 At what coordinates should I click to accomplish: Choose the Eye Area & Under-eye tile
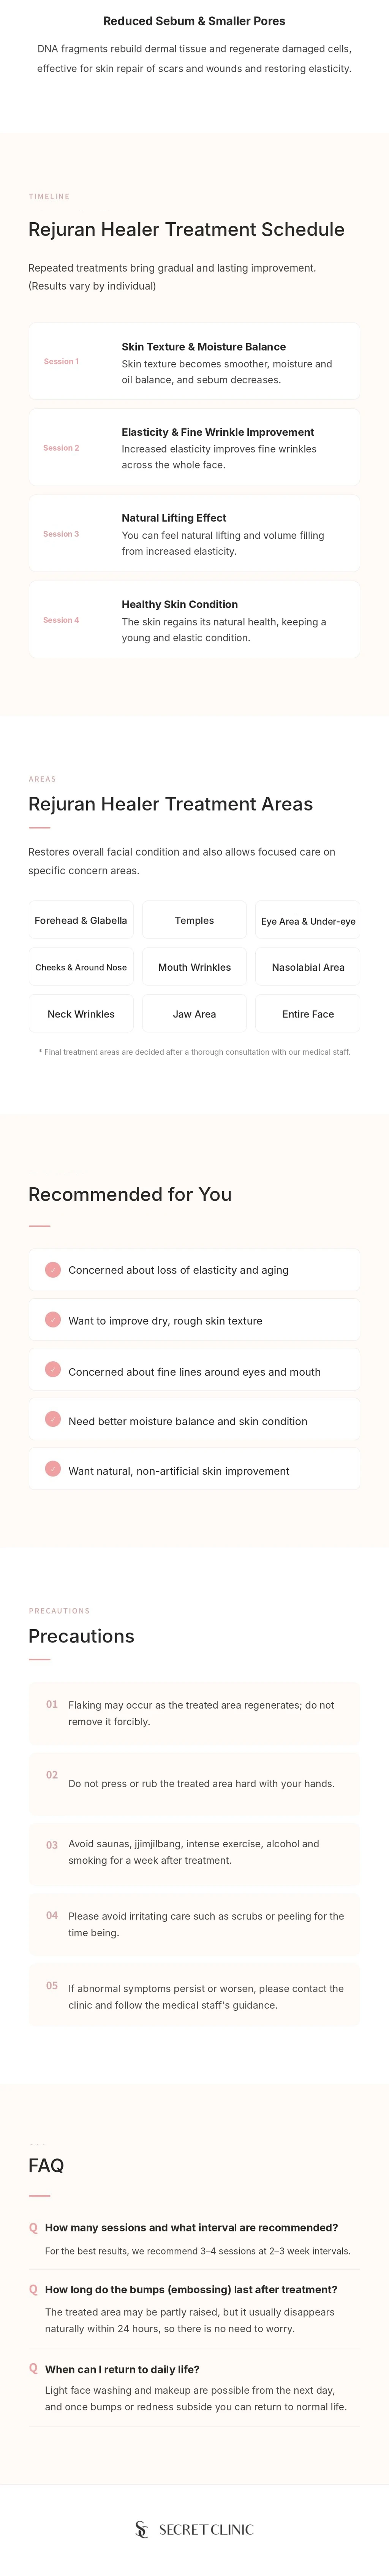[308, 920]
